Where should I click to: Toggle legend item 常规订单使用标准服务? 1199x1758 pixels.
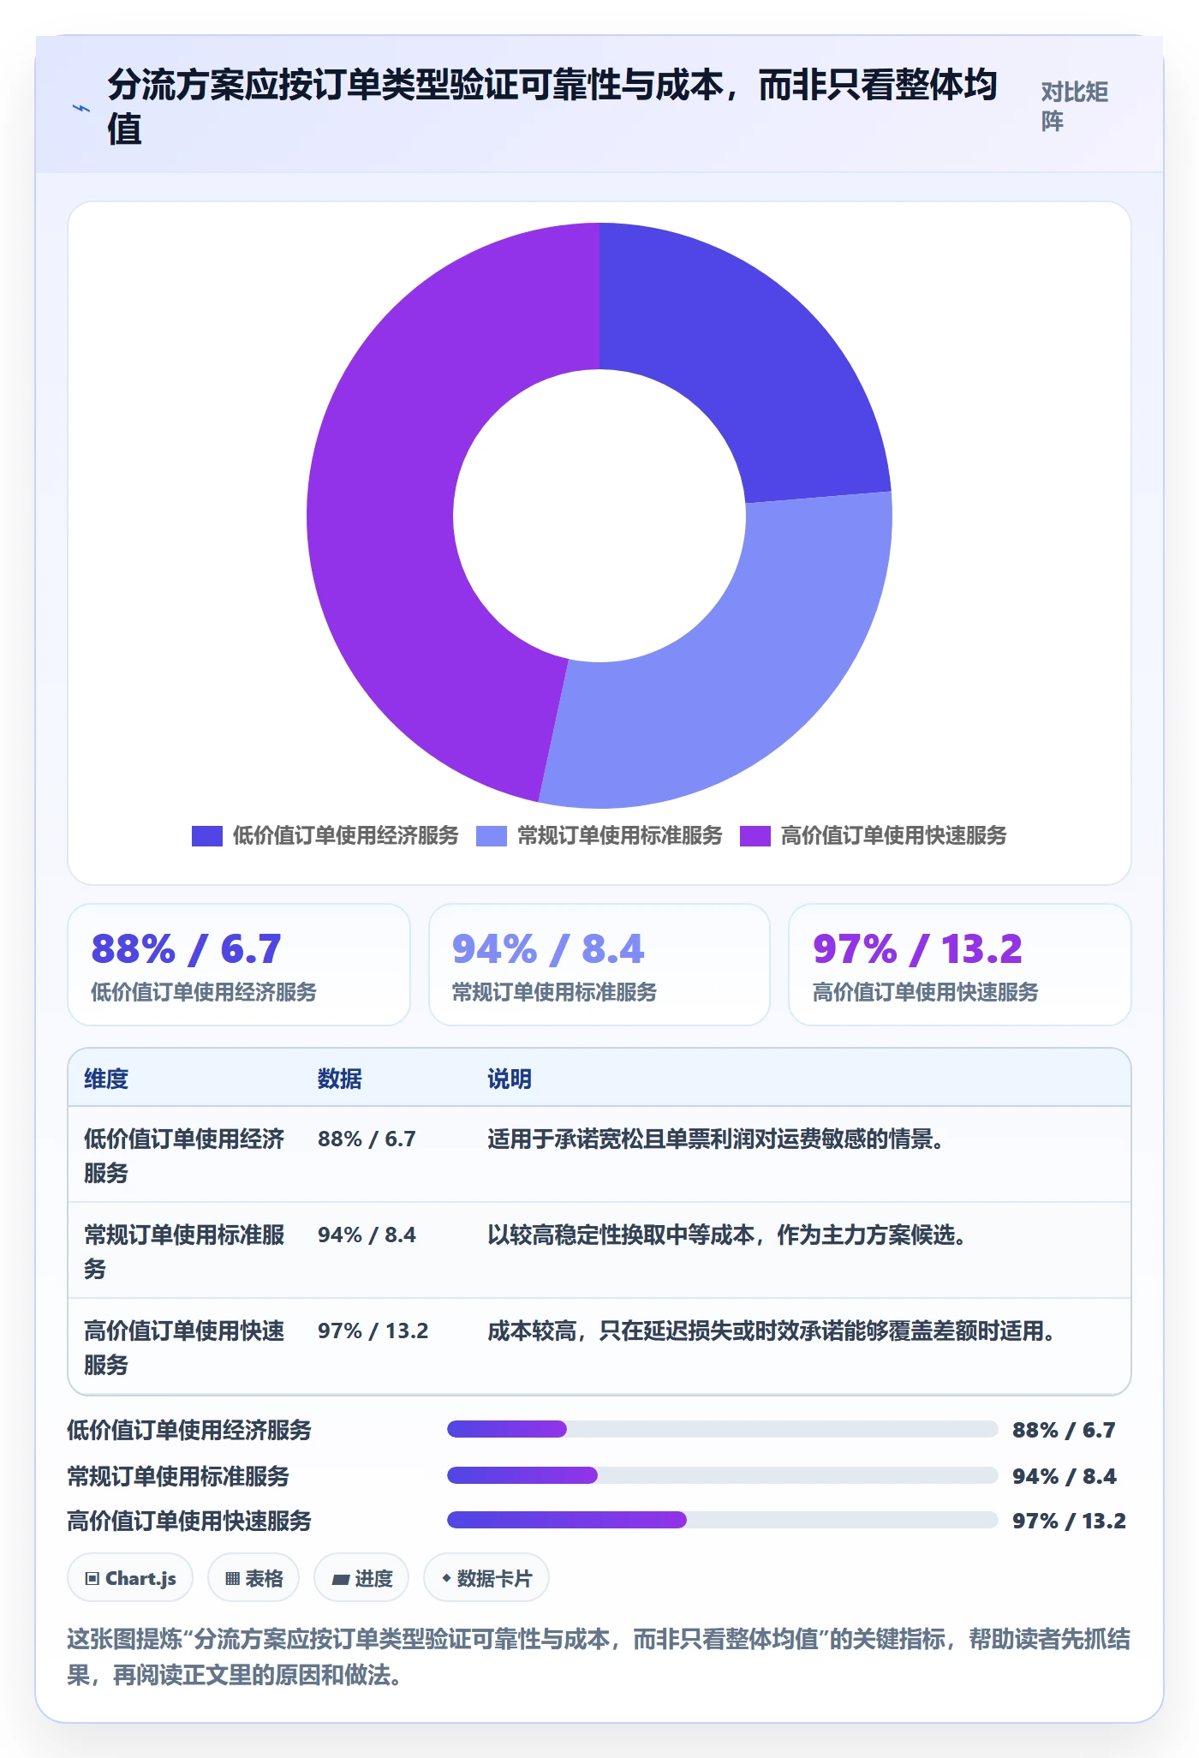[x=599, y=835]
